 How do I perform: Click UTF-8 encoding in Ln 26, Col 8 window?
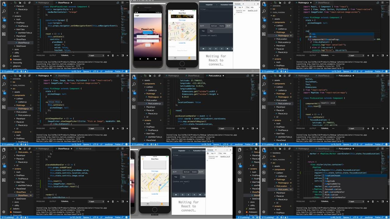(x=225, y=144)
